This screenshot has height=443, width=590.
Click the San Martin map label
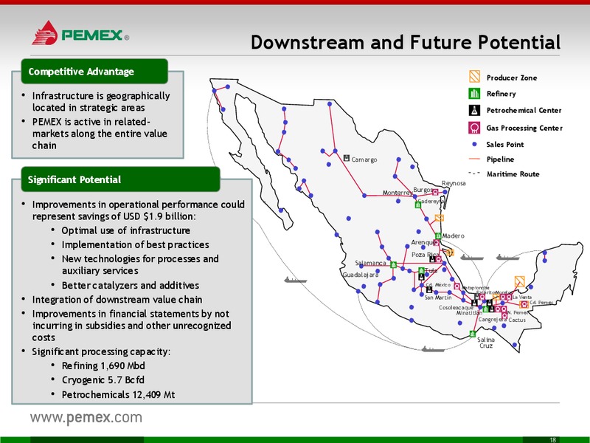(438, 298)
